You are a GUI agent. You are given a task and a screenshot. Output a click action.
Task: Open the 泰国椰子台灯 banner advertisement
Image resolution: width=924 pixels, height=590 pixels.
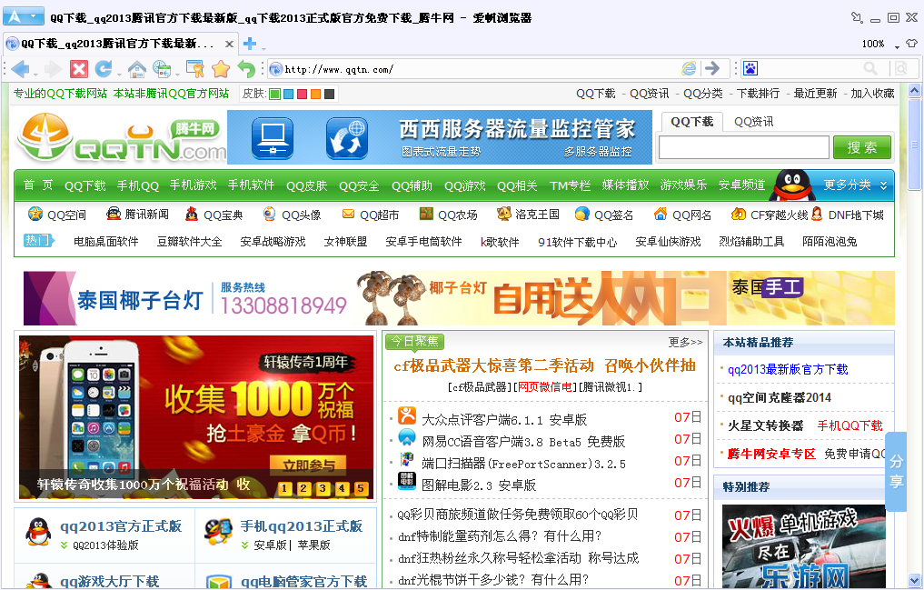pos(459,298)
